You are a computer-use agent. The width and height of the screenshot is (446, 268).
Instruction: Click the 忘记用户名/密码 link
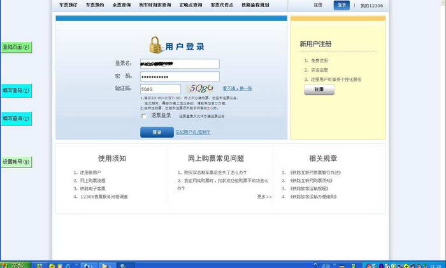click(193, 132)
